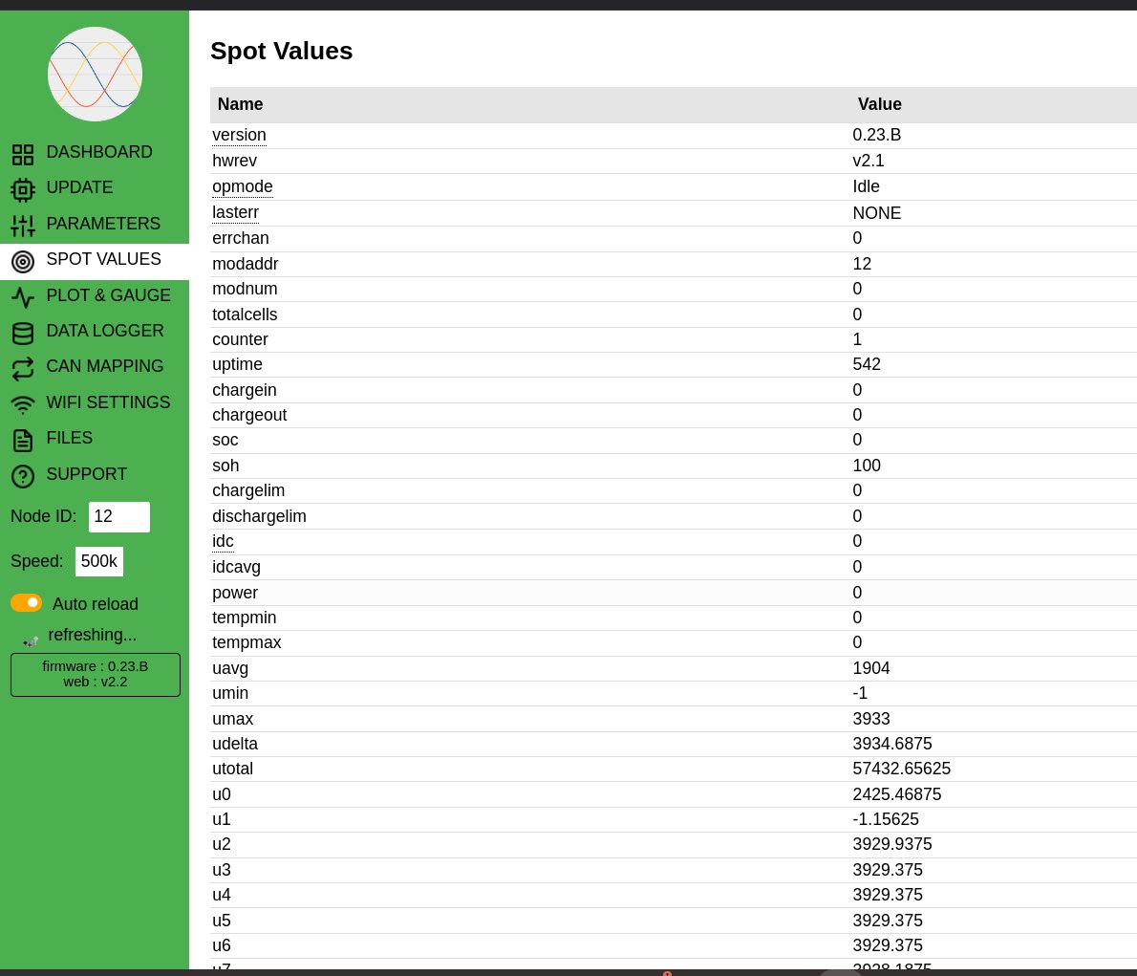The height and width of the screenshot is (976, 1137).
Task: Click the Update chip icon
Action: pyautogui.click(x=23, y=189)
